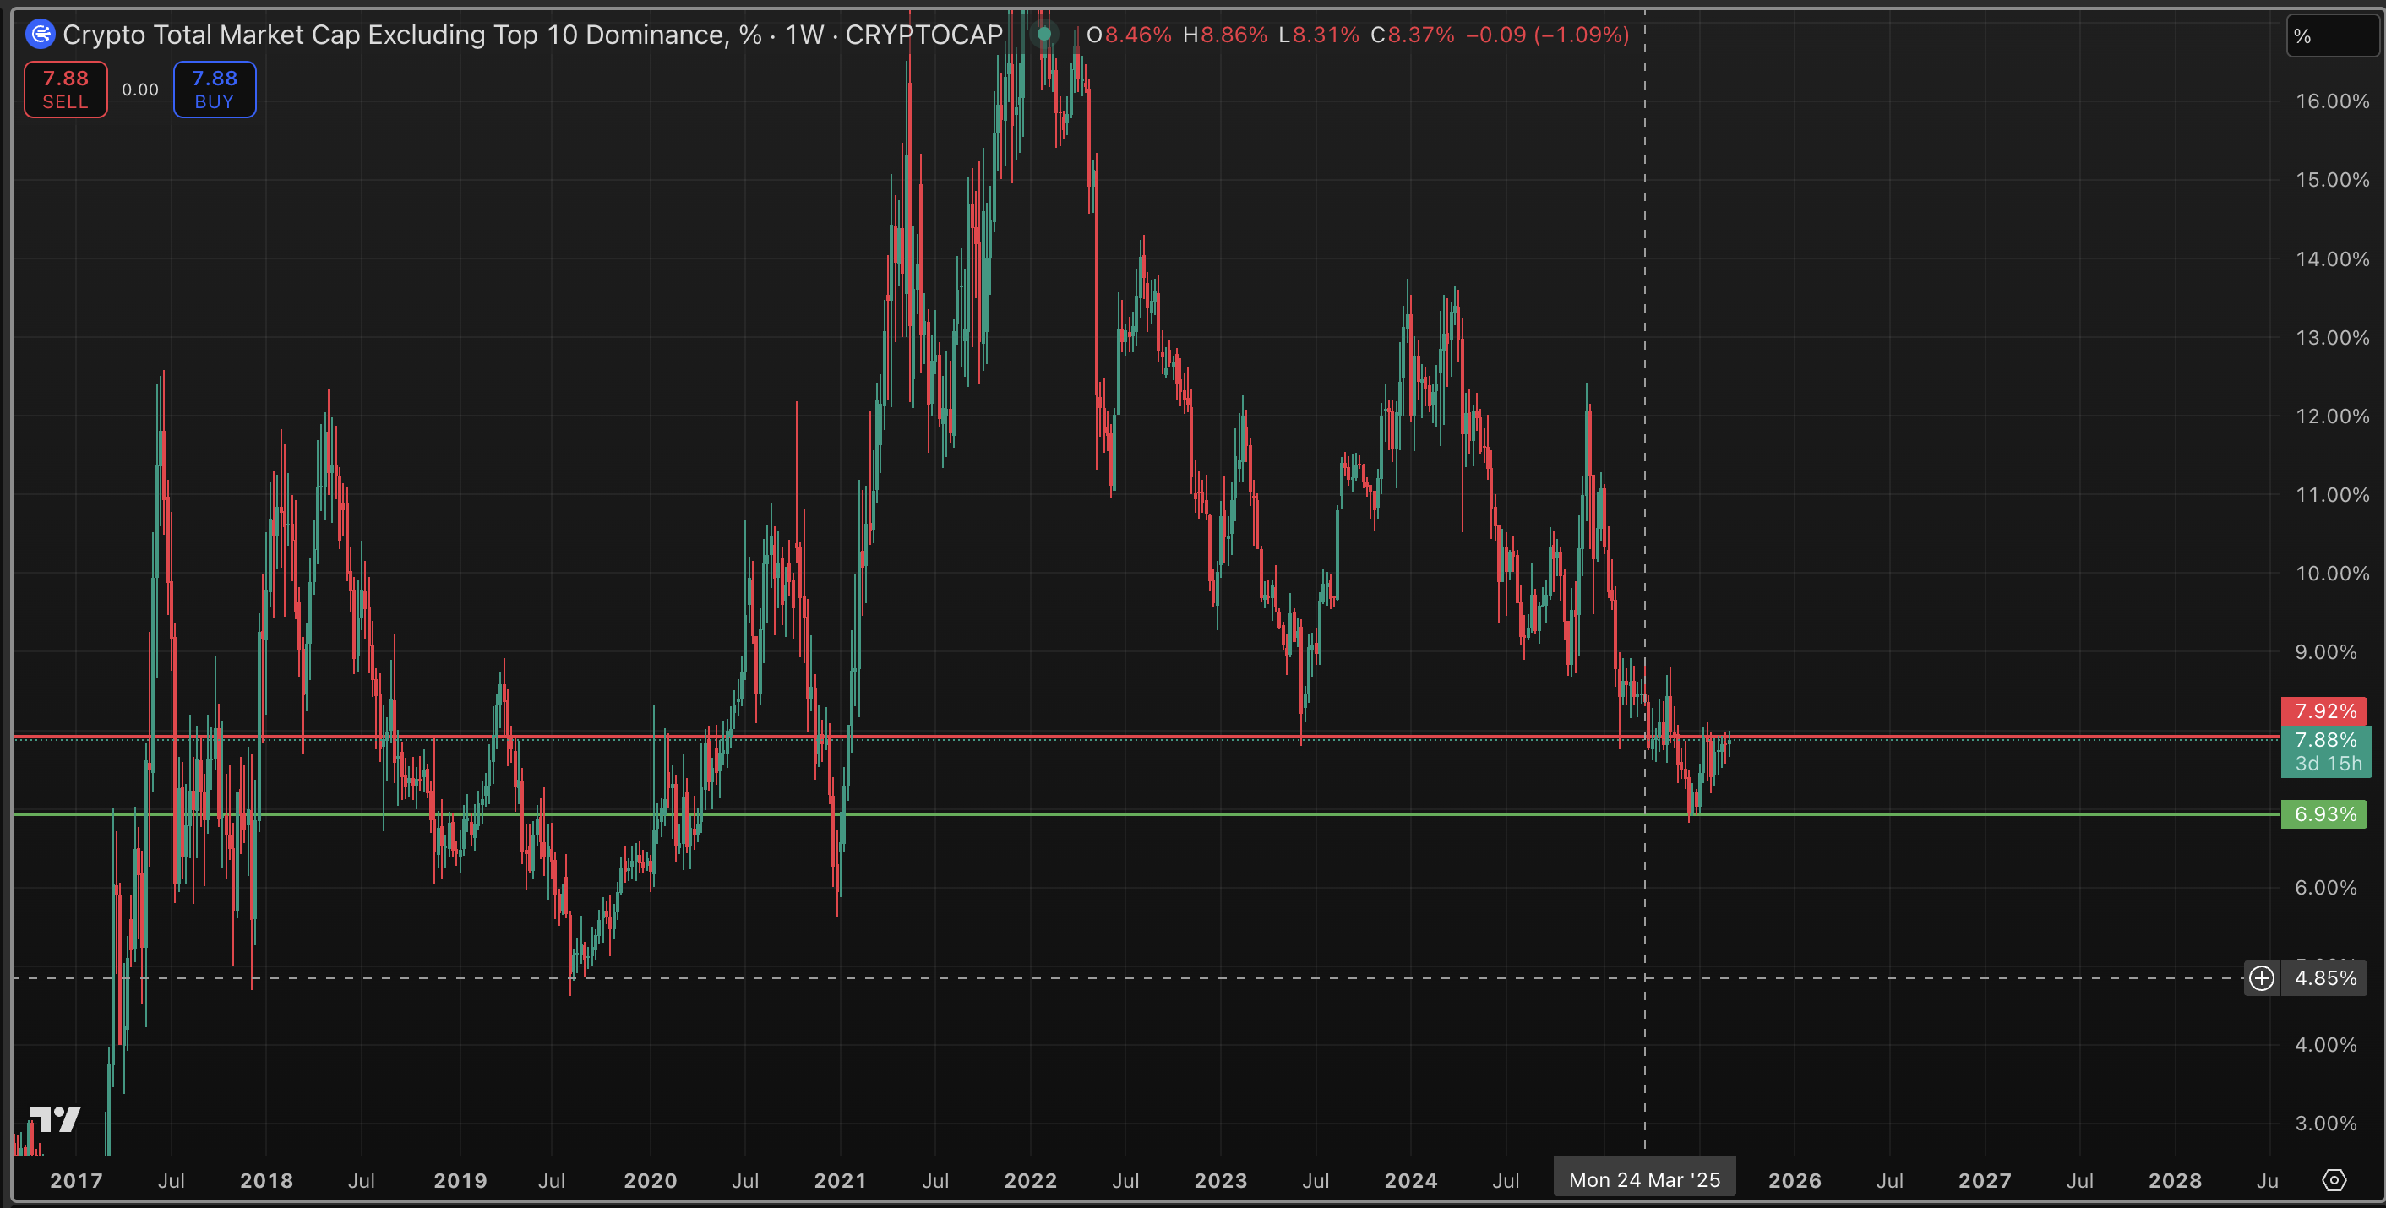This screenshot has width=2386, height=1208.
Task: Click the 2028 label on time axis
Action: (2175, 1180)
